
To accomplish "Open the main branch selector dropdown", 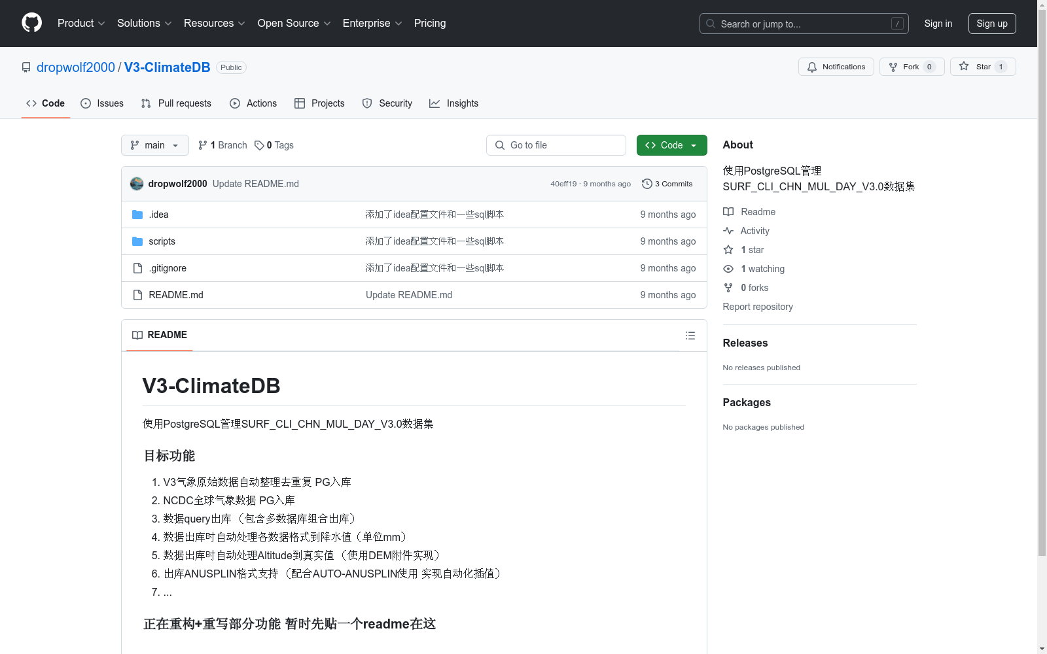I will click(x=154, y=145).
